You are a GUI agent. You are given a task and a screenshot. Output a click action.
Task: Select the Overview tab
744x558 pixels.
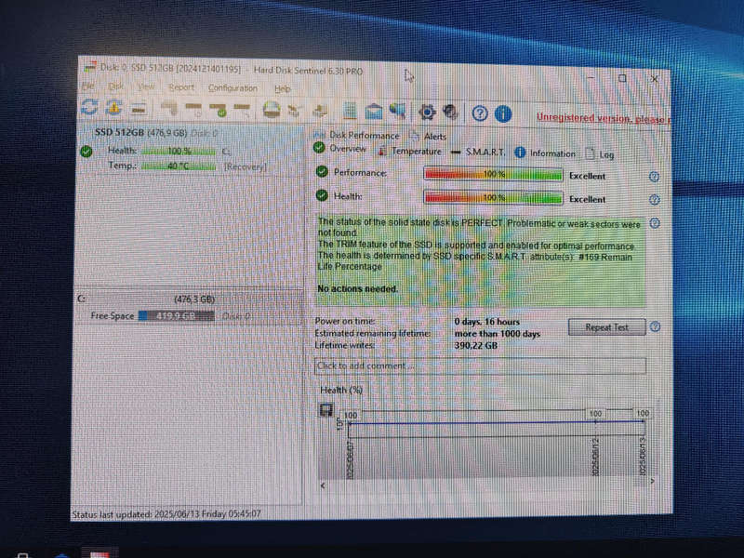tap(339, 149)
